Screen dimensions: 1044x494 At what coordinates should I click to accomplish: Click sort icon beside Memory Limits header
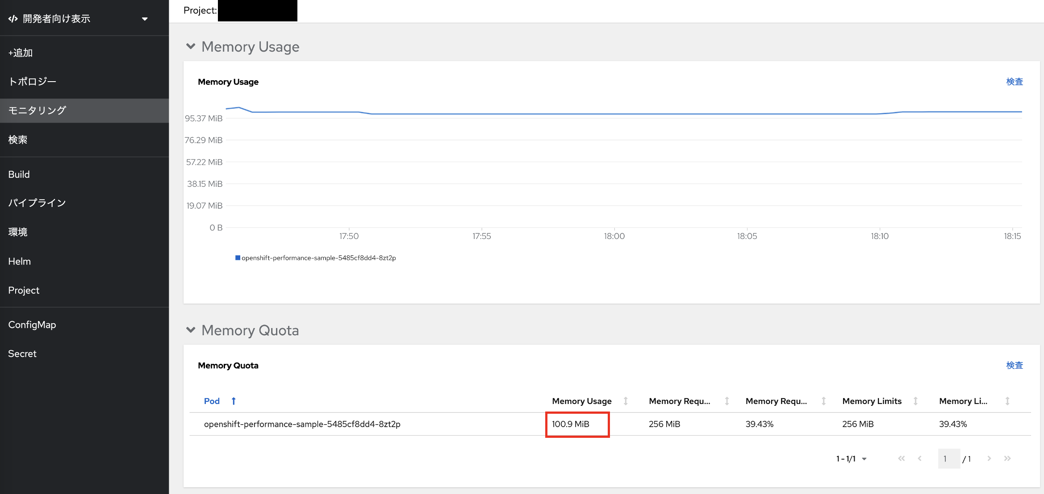pyautogui.click(x=915, y=401)
